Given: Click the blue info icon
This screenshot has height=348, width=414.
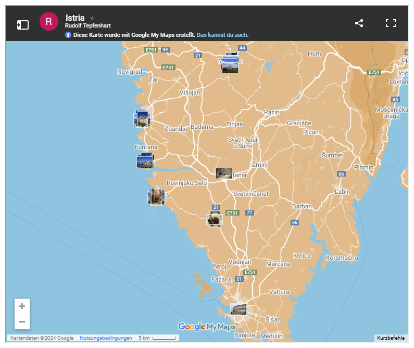Looking at the screenshot, I should [x=68, y=35].
